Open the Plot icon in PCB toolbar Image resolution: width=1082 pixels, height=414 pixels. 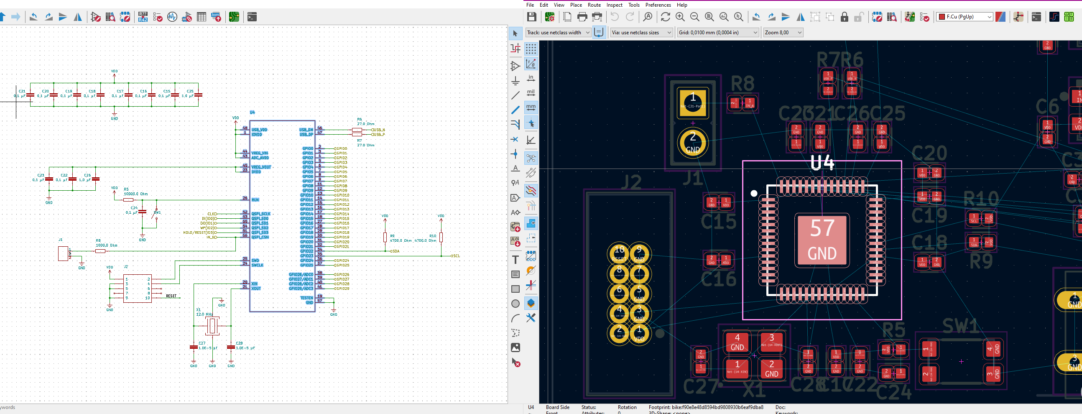click(x=597, y=17)
